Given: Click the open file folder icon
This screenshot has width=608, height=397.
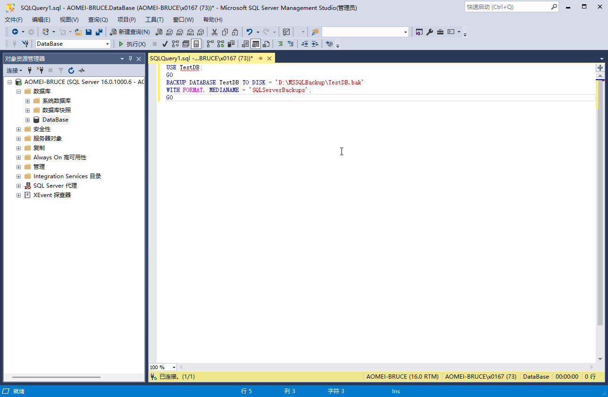Looking at the screenshot, I should (x=78, y=32).
